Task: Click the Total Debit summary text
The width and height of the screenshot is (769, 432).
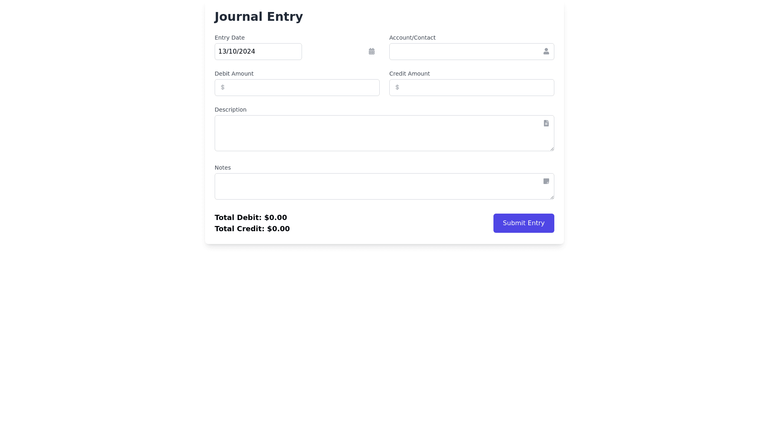Action: tap(251, 218)
